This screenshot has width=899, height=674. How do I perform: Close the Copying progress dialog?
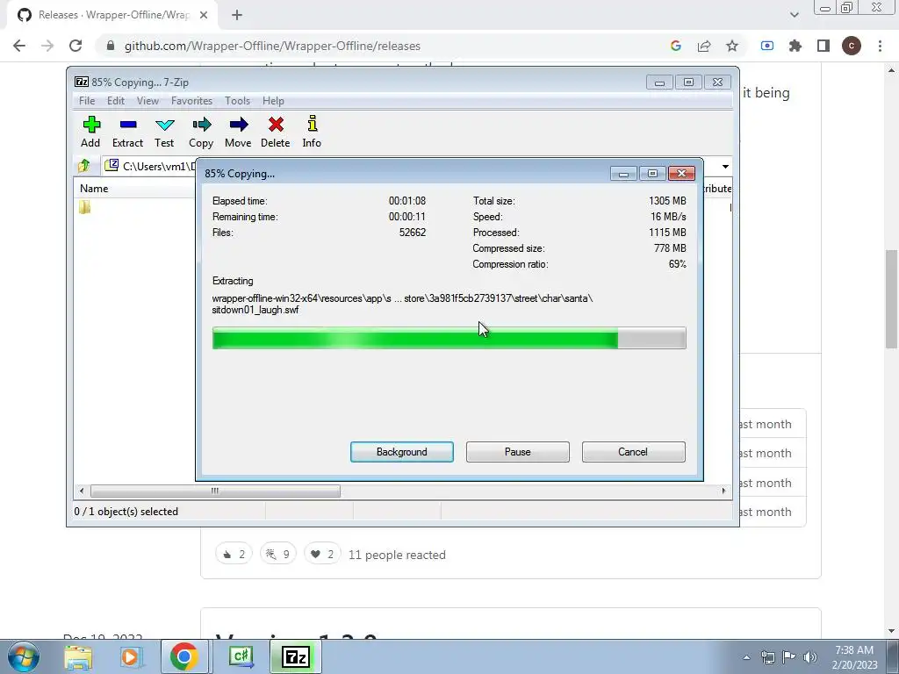point(681,173)
